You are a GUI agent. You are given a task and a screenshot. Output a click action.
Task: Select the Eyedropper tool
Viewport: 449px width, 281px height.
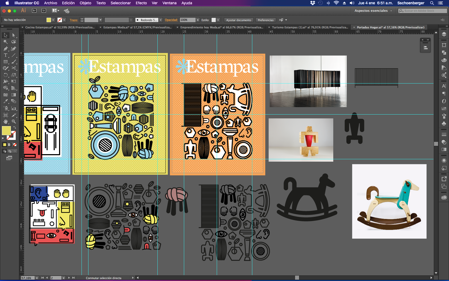coord(5,101)
